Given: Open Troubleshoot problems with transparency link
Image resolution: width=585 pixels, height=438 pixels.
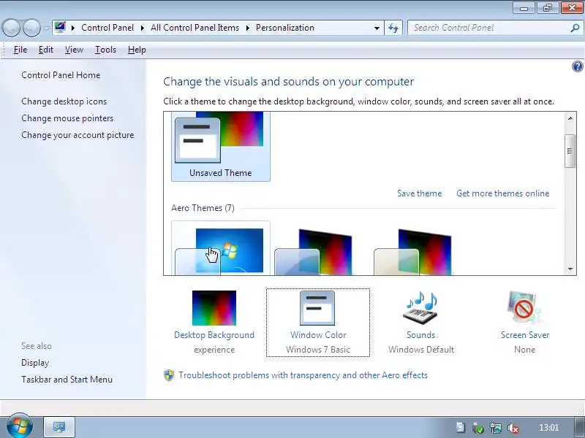Looking at the screenshot, I should (303, 375).
